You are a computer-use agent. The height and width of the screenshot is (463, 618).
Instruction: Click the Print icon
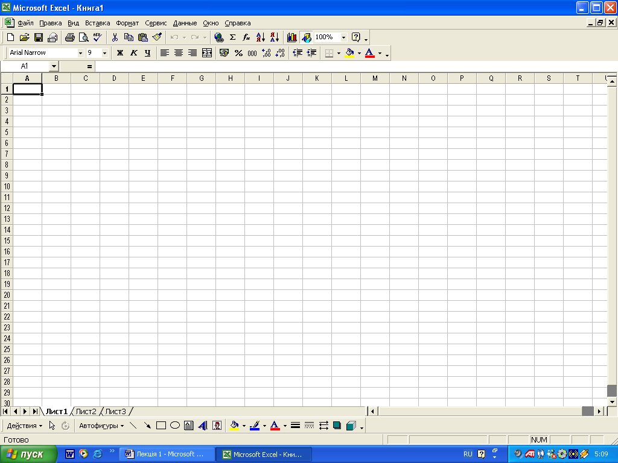pyautogui.click(x=70, y=37)
